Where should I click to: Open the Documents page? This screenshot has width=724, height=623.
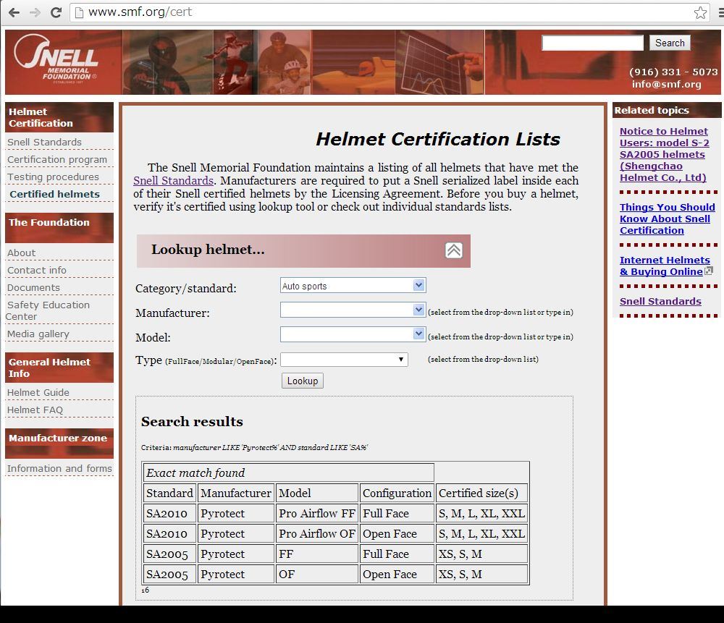33,288
